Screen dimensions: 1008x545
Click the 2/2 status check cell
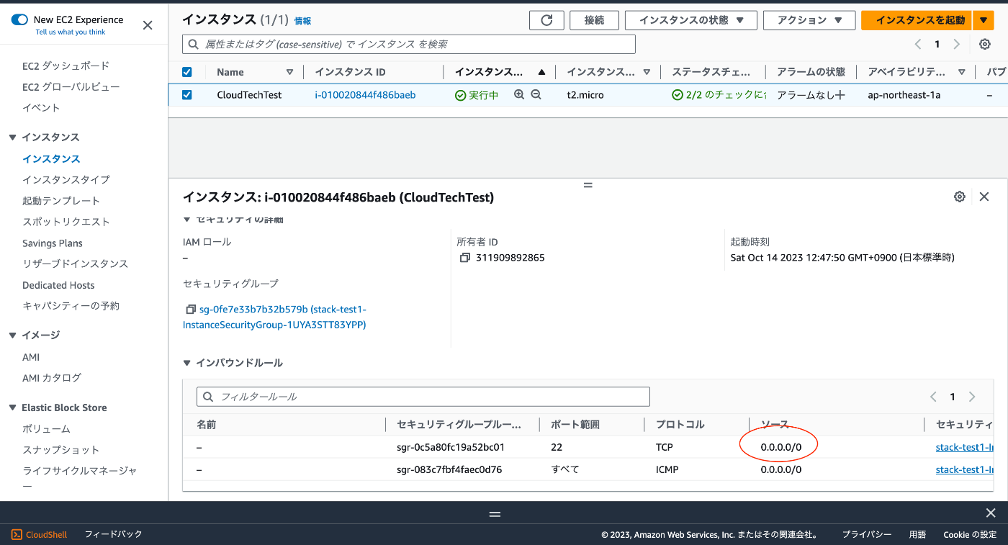coord(719,94)
